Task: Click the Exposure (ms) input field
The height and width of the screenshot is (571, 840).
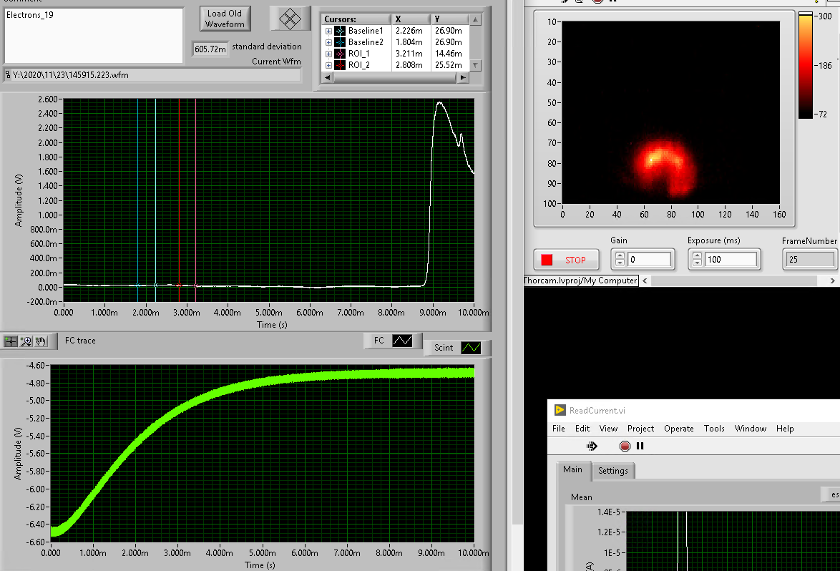Action: 731,260
